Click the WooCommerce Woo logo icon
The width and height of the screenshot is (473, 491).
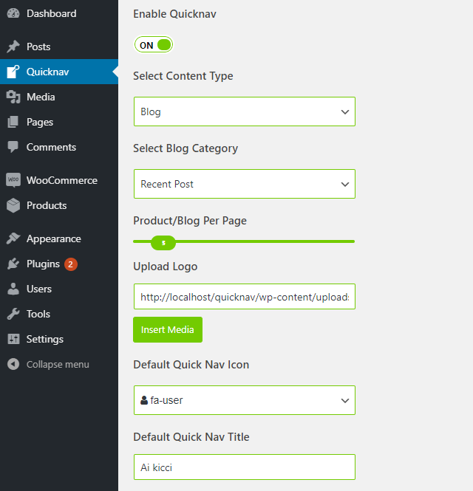pos(13,180)
